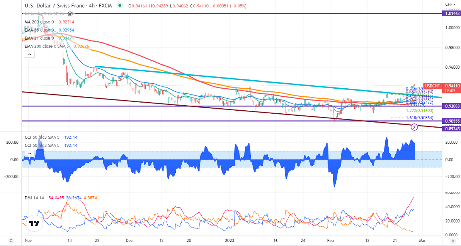Viewport: 461px width, 246px height.
Task: Click the 0.90555 horizontal line price tag
Action: tap(452, 121)
